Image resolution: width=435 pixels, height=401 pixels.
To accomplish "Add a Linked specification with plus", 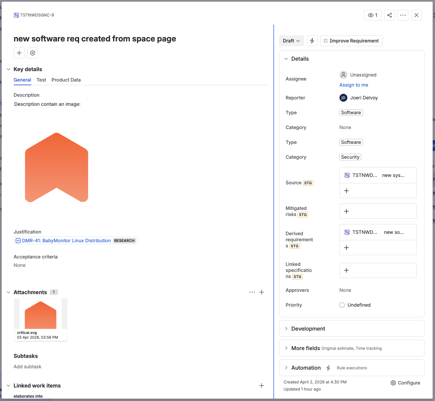I will (x=346, y=270).
